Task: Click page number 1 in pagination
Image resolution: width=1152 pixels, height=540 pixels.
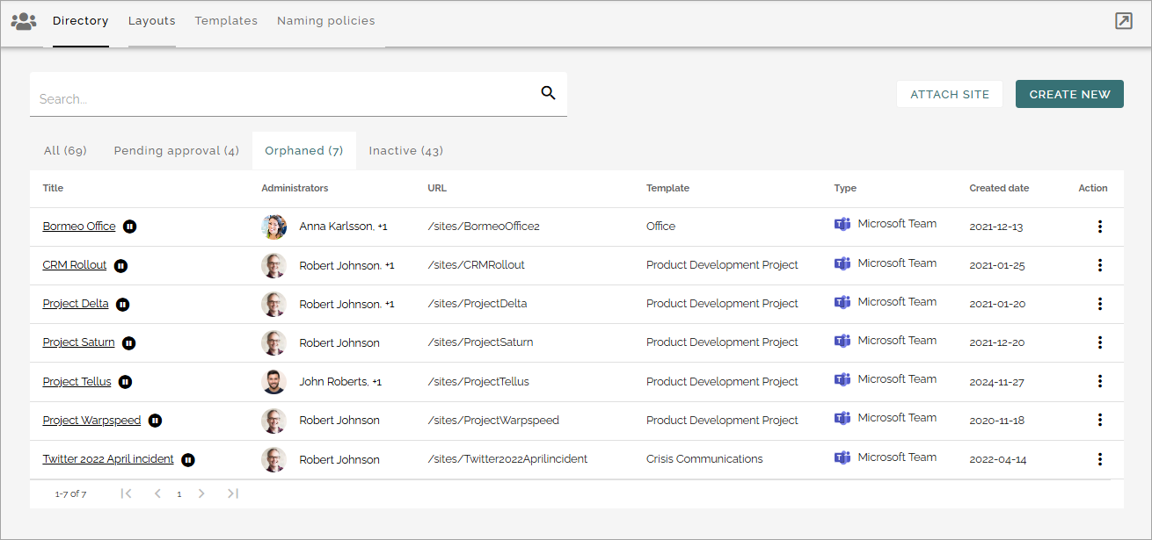Action: click(x=179, y=494)
